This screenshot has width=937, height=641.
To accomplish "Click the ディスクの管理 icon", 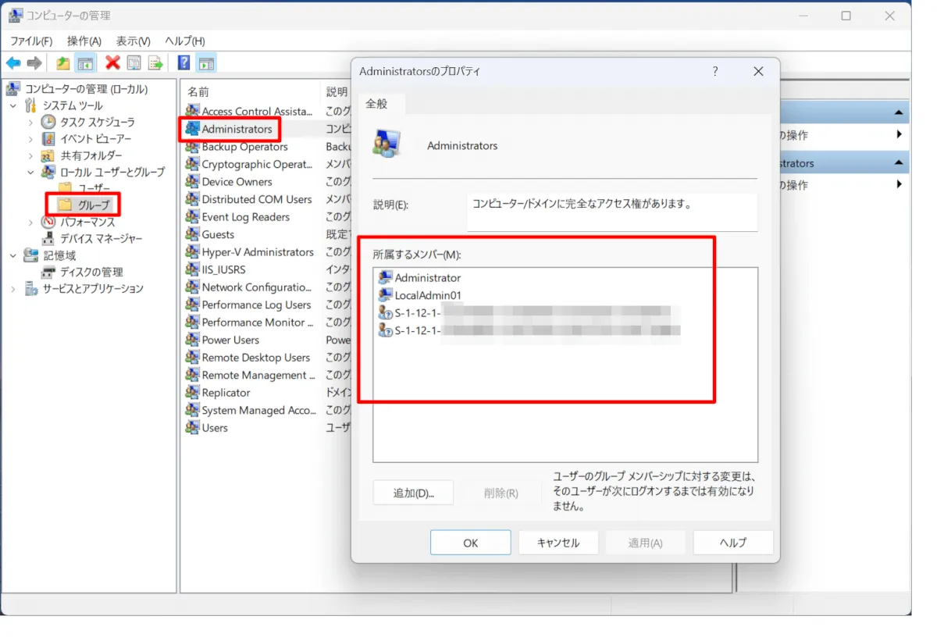I will click(x=48, y=272).
